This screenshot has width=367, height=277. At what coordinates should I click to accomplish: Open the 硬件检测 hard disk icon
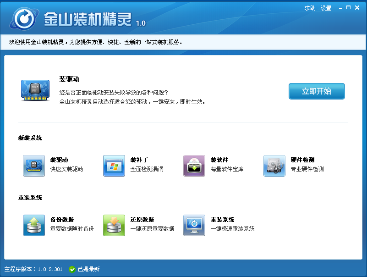point(274,166)
